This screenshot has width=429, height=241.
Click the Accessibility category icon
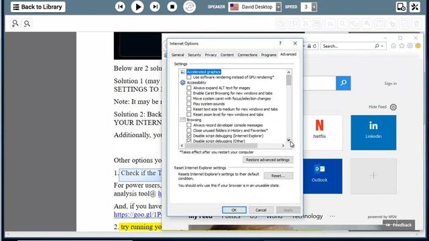183,82
